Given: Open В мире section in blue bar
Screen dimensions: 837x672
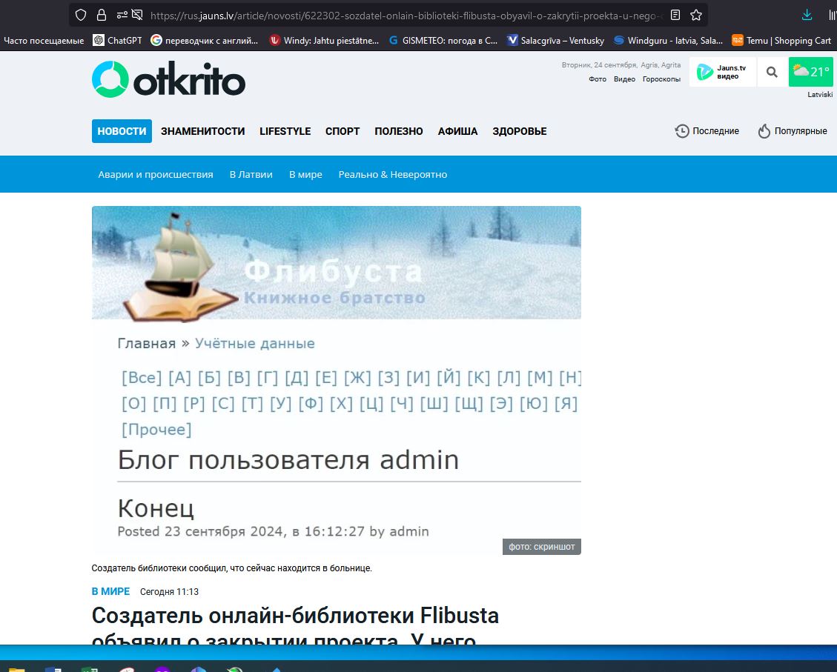Looking at the screenshot, I should click(306, 174).
